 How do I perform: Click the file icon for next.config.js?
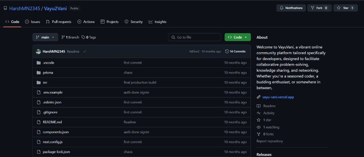pos(39,142)
